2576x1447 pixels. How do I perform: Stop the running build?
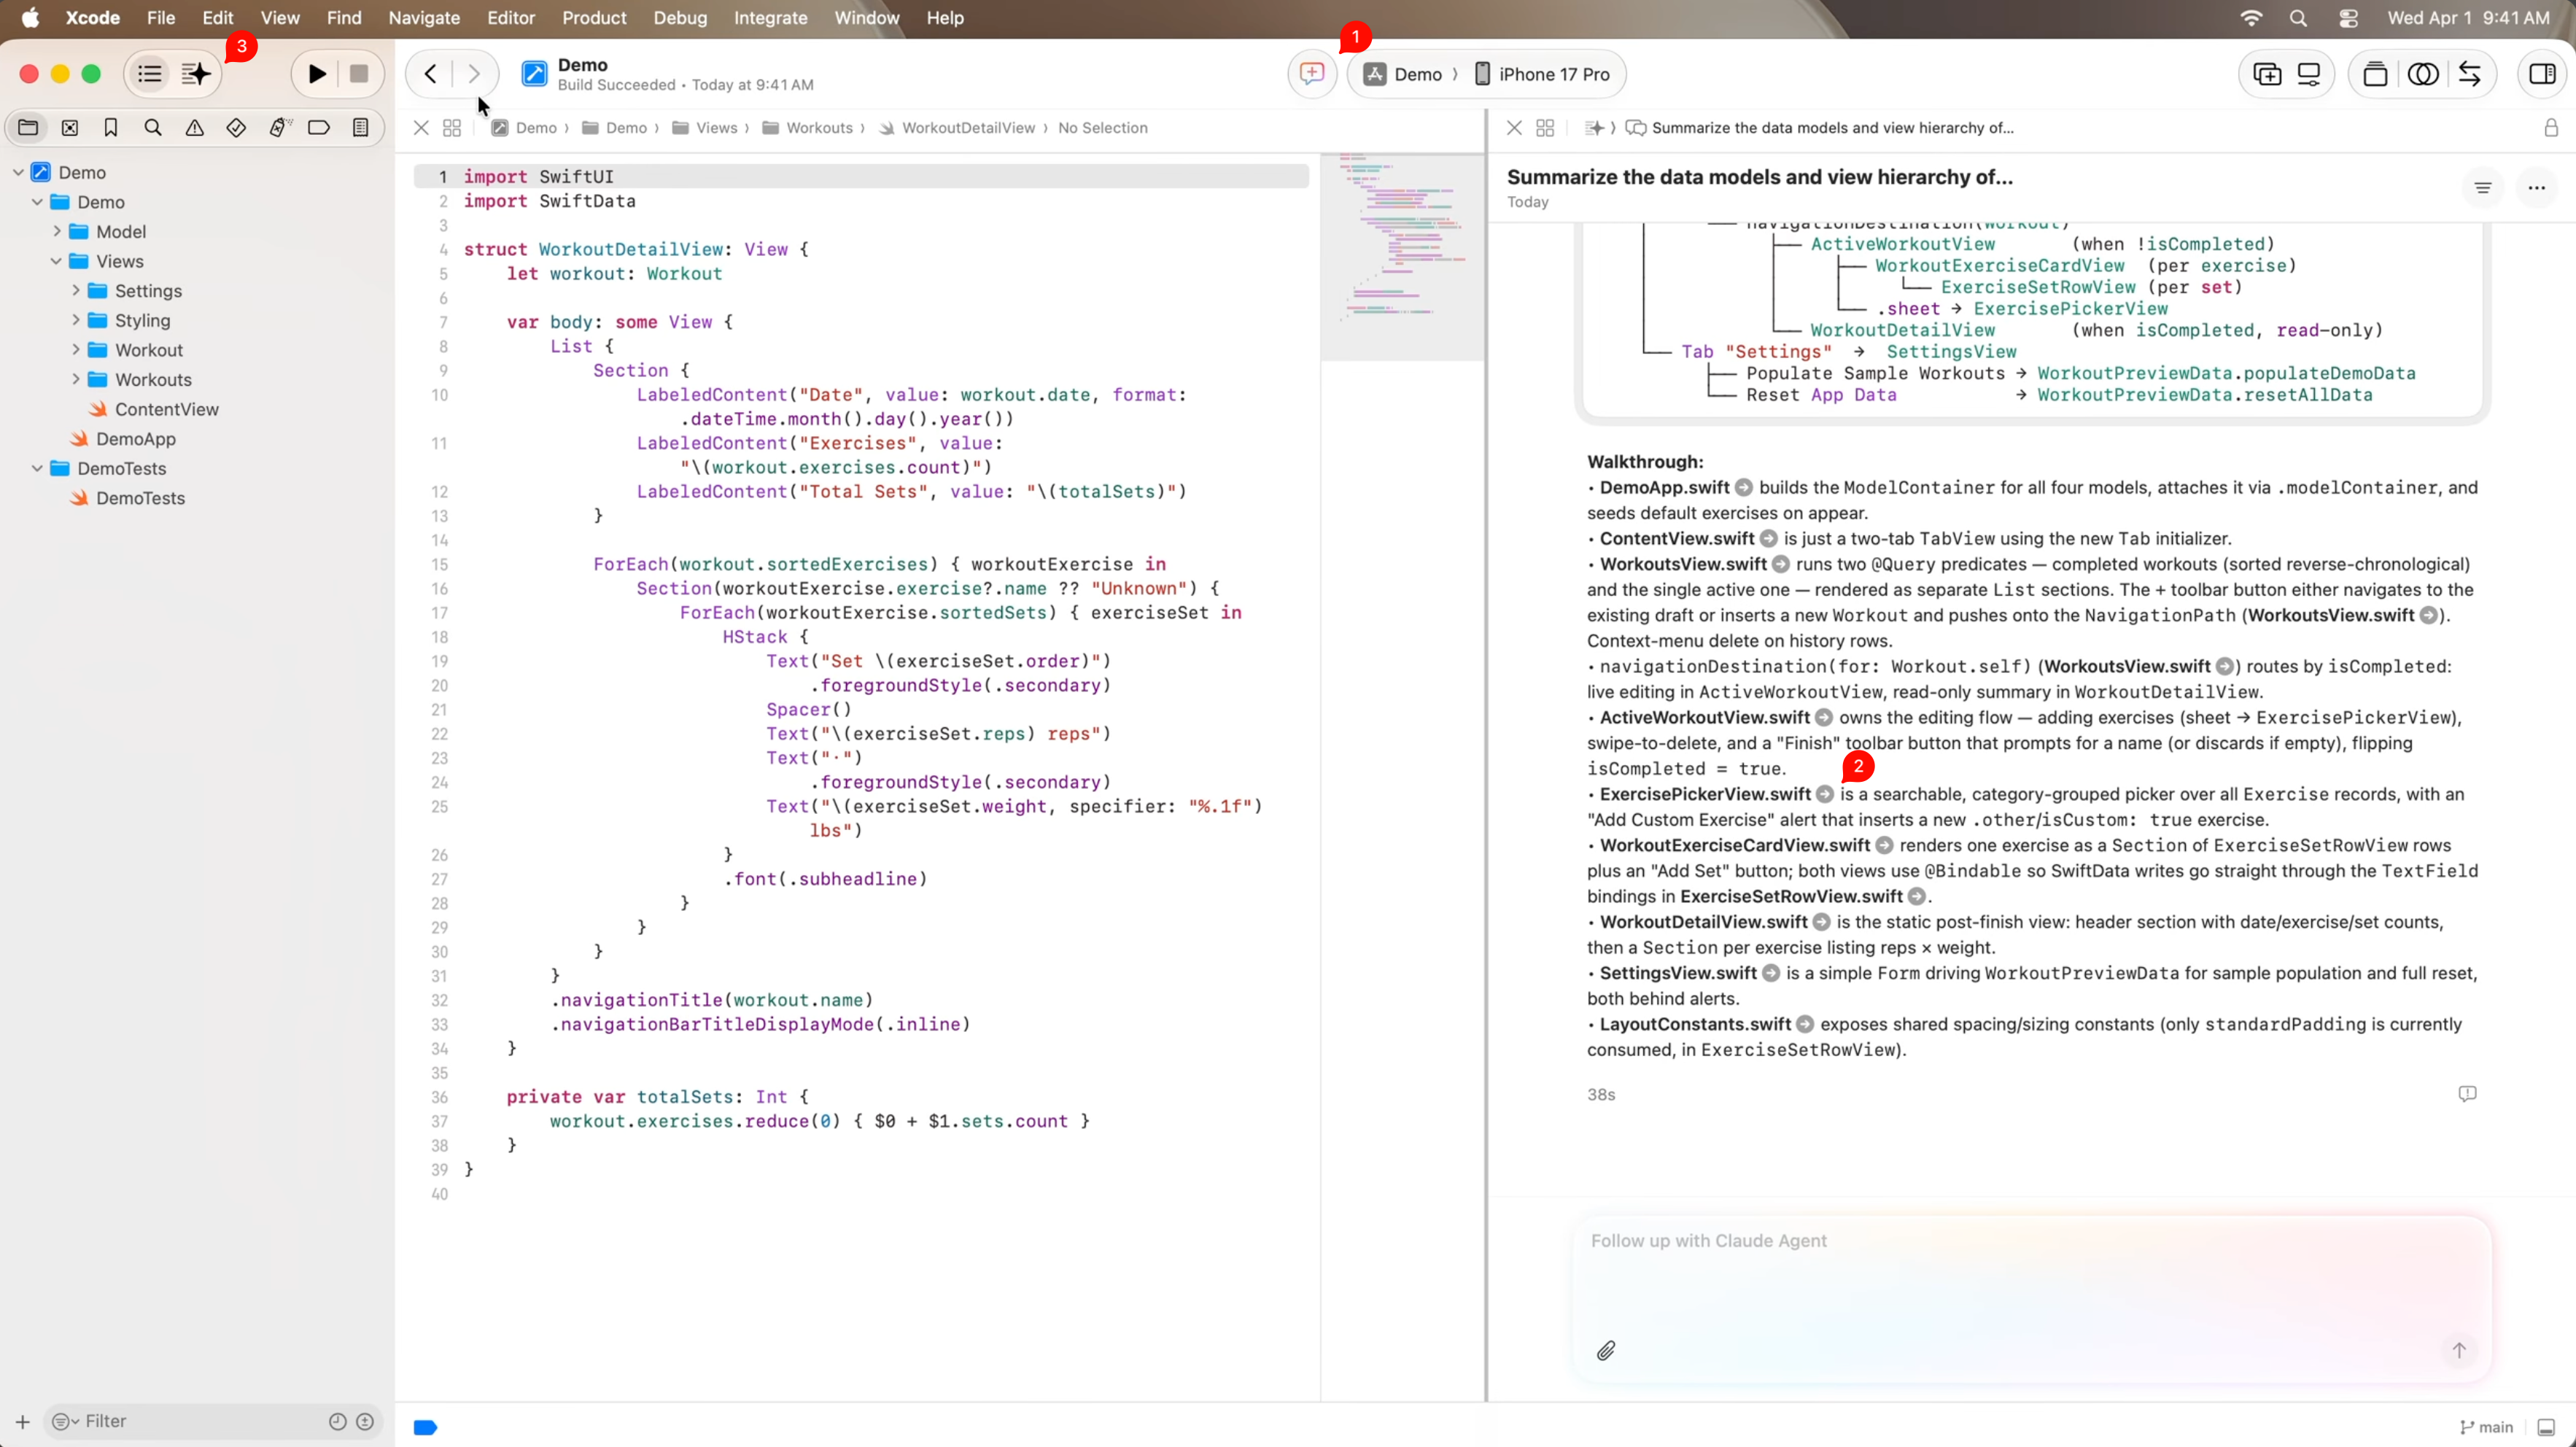(359, 74)
